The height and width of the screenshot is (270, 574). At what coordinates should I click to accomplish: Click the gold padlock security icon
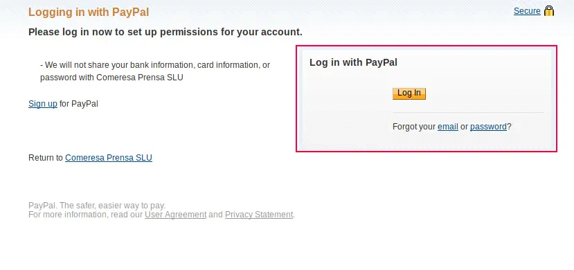point(549,11)
